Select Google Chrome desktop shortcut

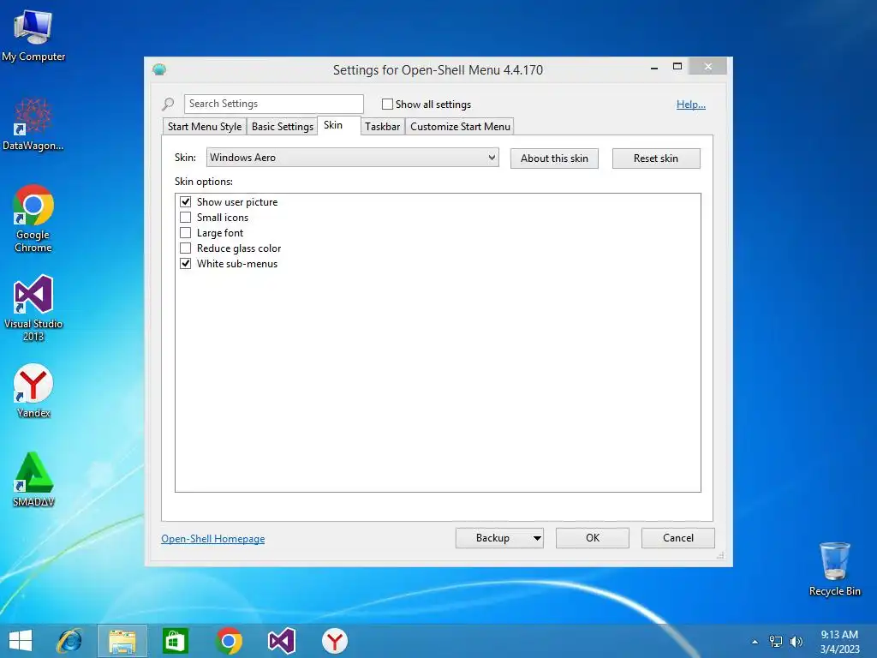[33, 218]
